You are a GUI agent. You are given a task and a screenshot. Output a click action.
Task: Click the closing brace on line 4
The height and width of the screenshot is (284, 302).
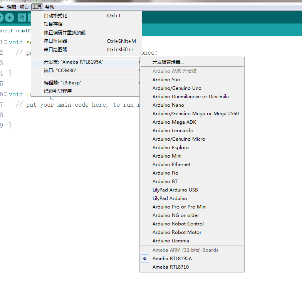[x=10, y=73]
